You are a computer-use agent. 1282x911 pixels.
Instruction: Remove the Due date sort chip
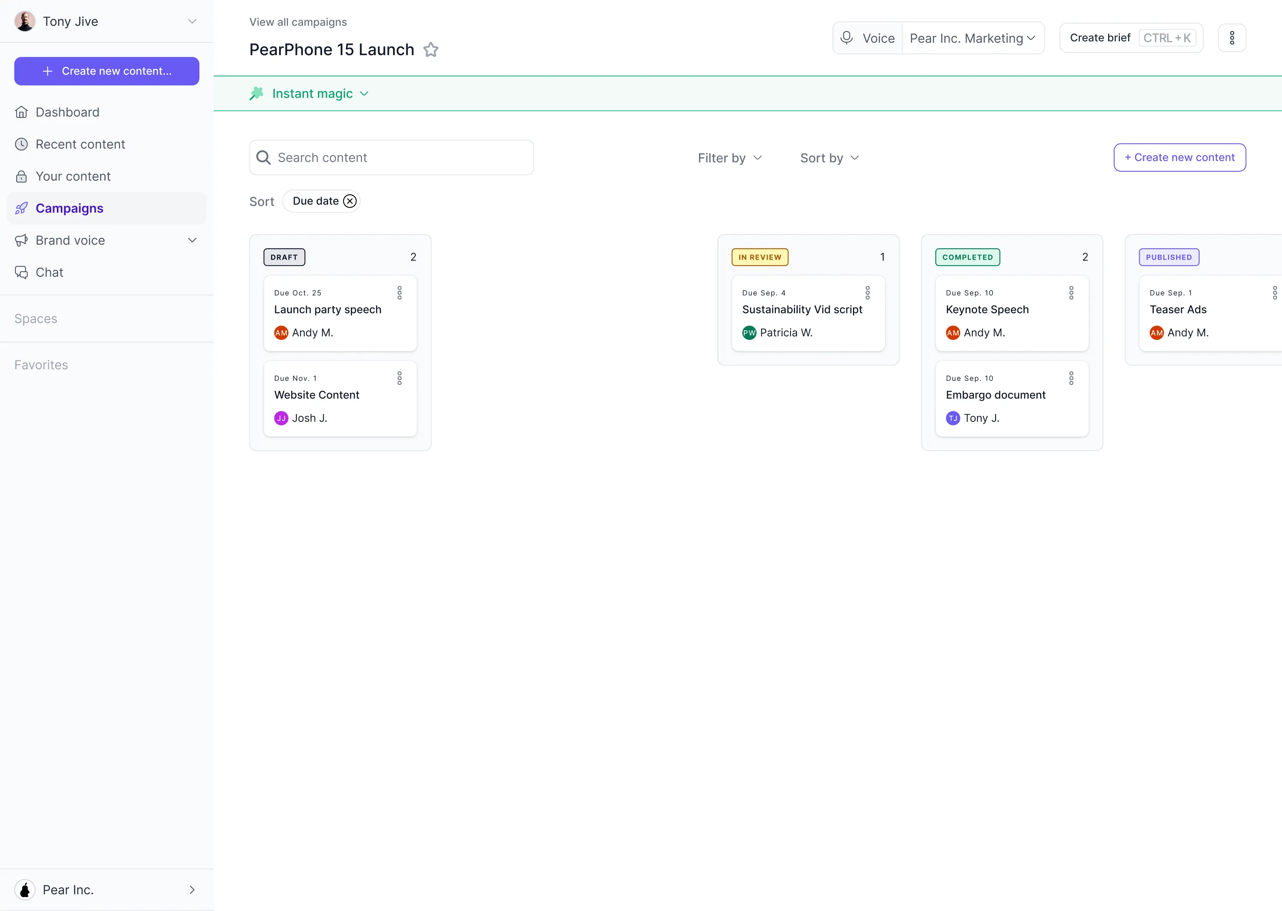click(350, 201)
